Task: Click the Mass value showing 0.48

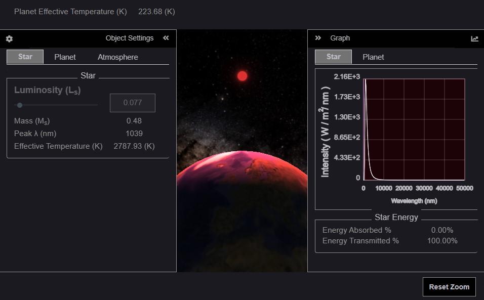Action: tap(135, 121)
